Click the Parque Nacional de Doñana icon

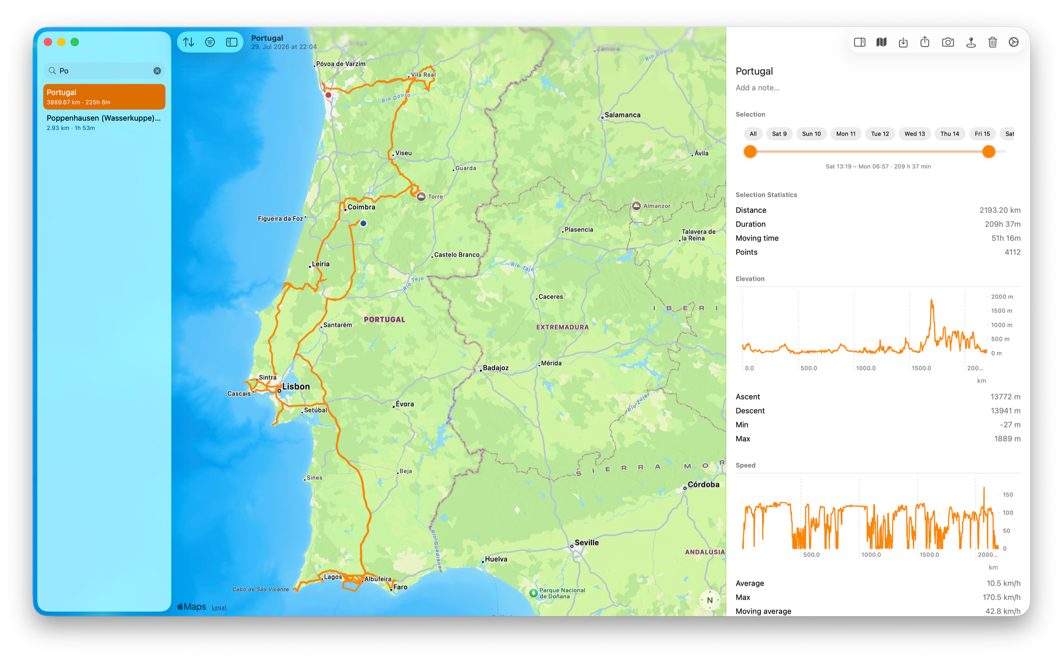533,593
